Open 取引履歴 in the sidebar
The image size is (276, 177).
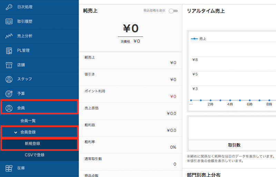click(x=39, y=21)
